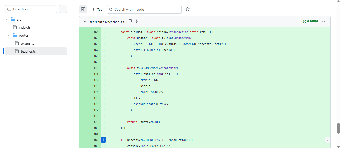The image size is (340, 148).
Task: Click the src folder icon
Action: [x=13, y=19]
